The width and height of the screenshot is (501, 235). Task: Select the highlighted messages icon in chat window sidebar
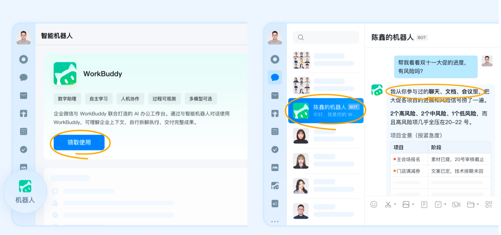tap(275, 77)
